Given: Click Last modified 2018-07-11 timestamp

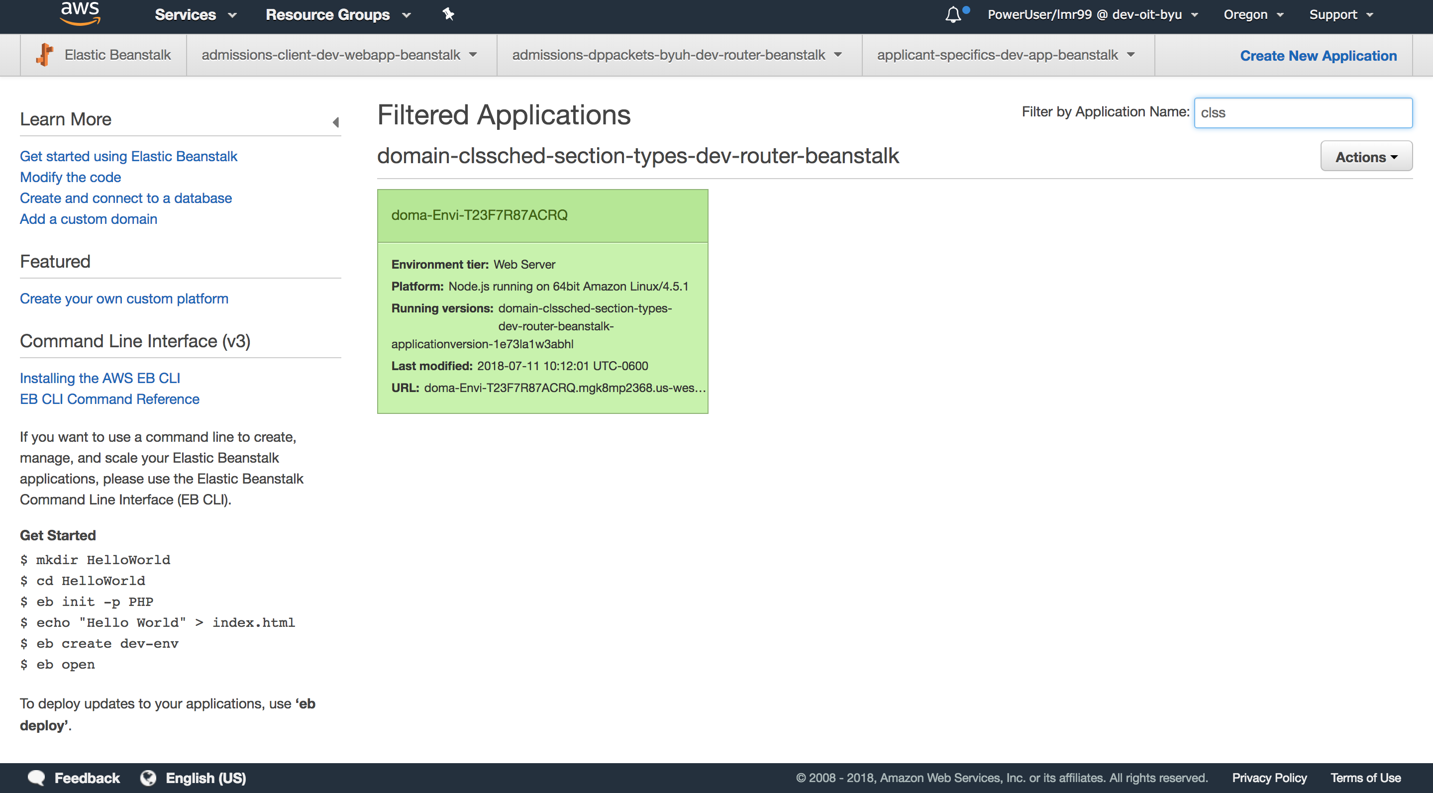Looking at the screenshot, I should point(562,366).
